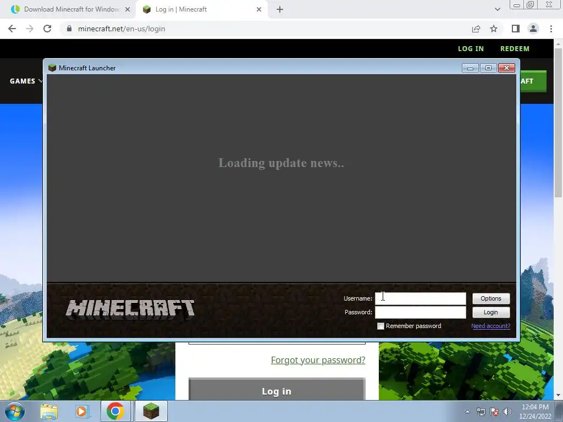563x422 pixels.
Task: Bookmark this page with the star icon
Action: [x=494, y=29]
